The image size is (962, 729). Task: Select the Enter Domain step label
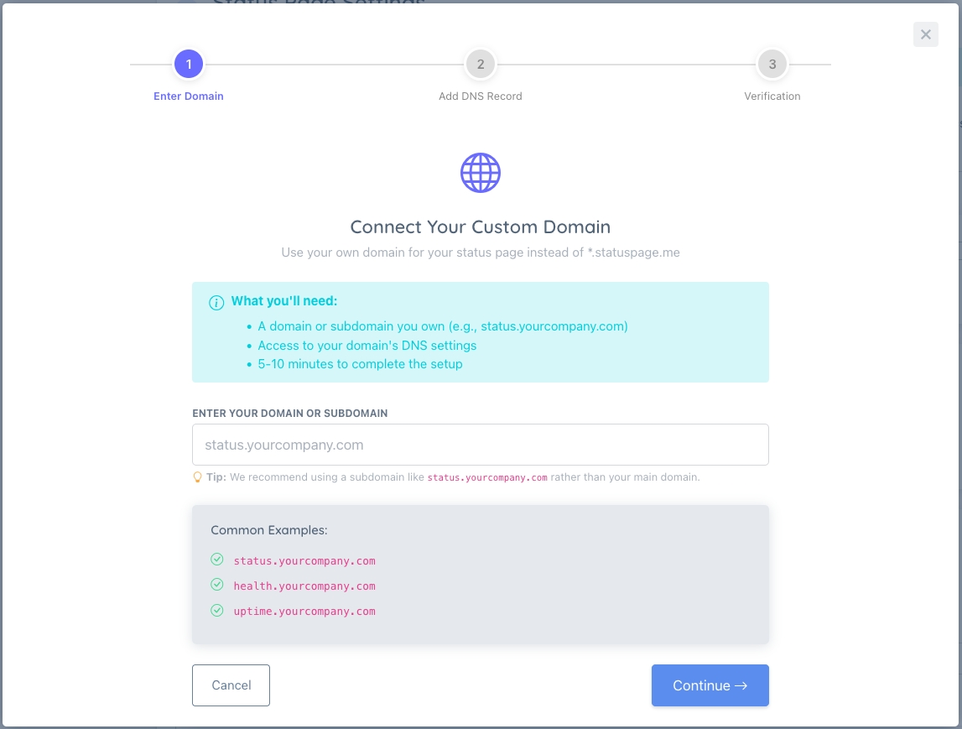point(188,96)
